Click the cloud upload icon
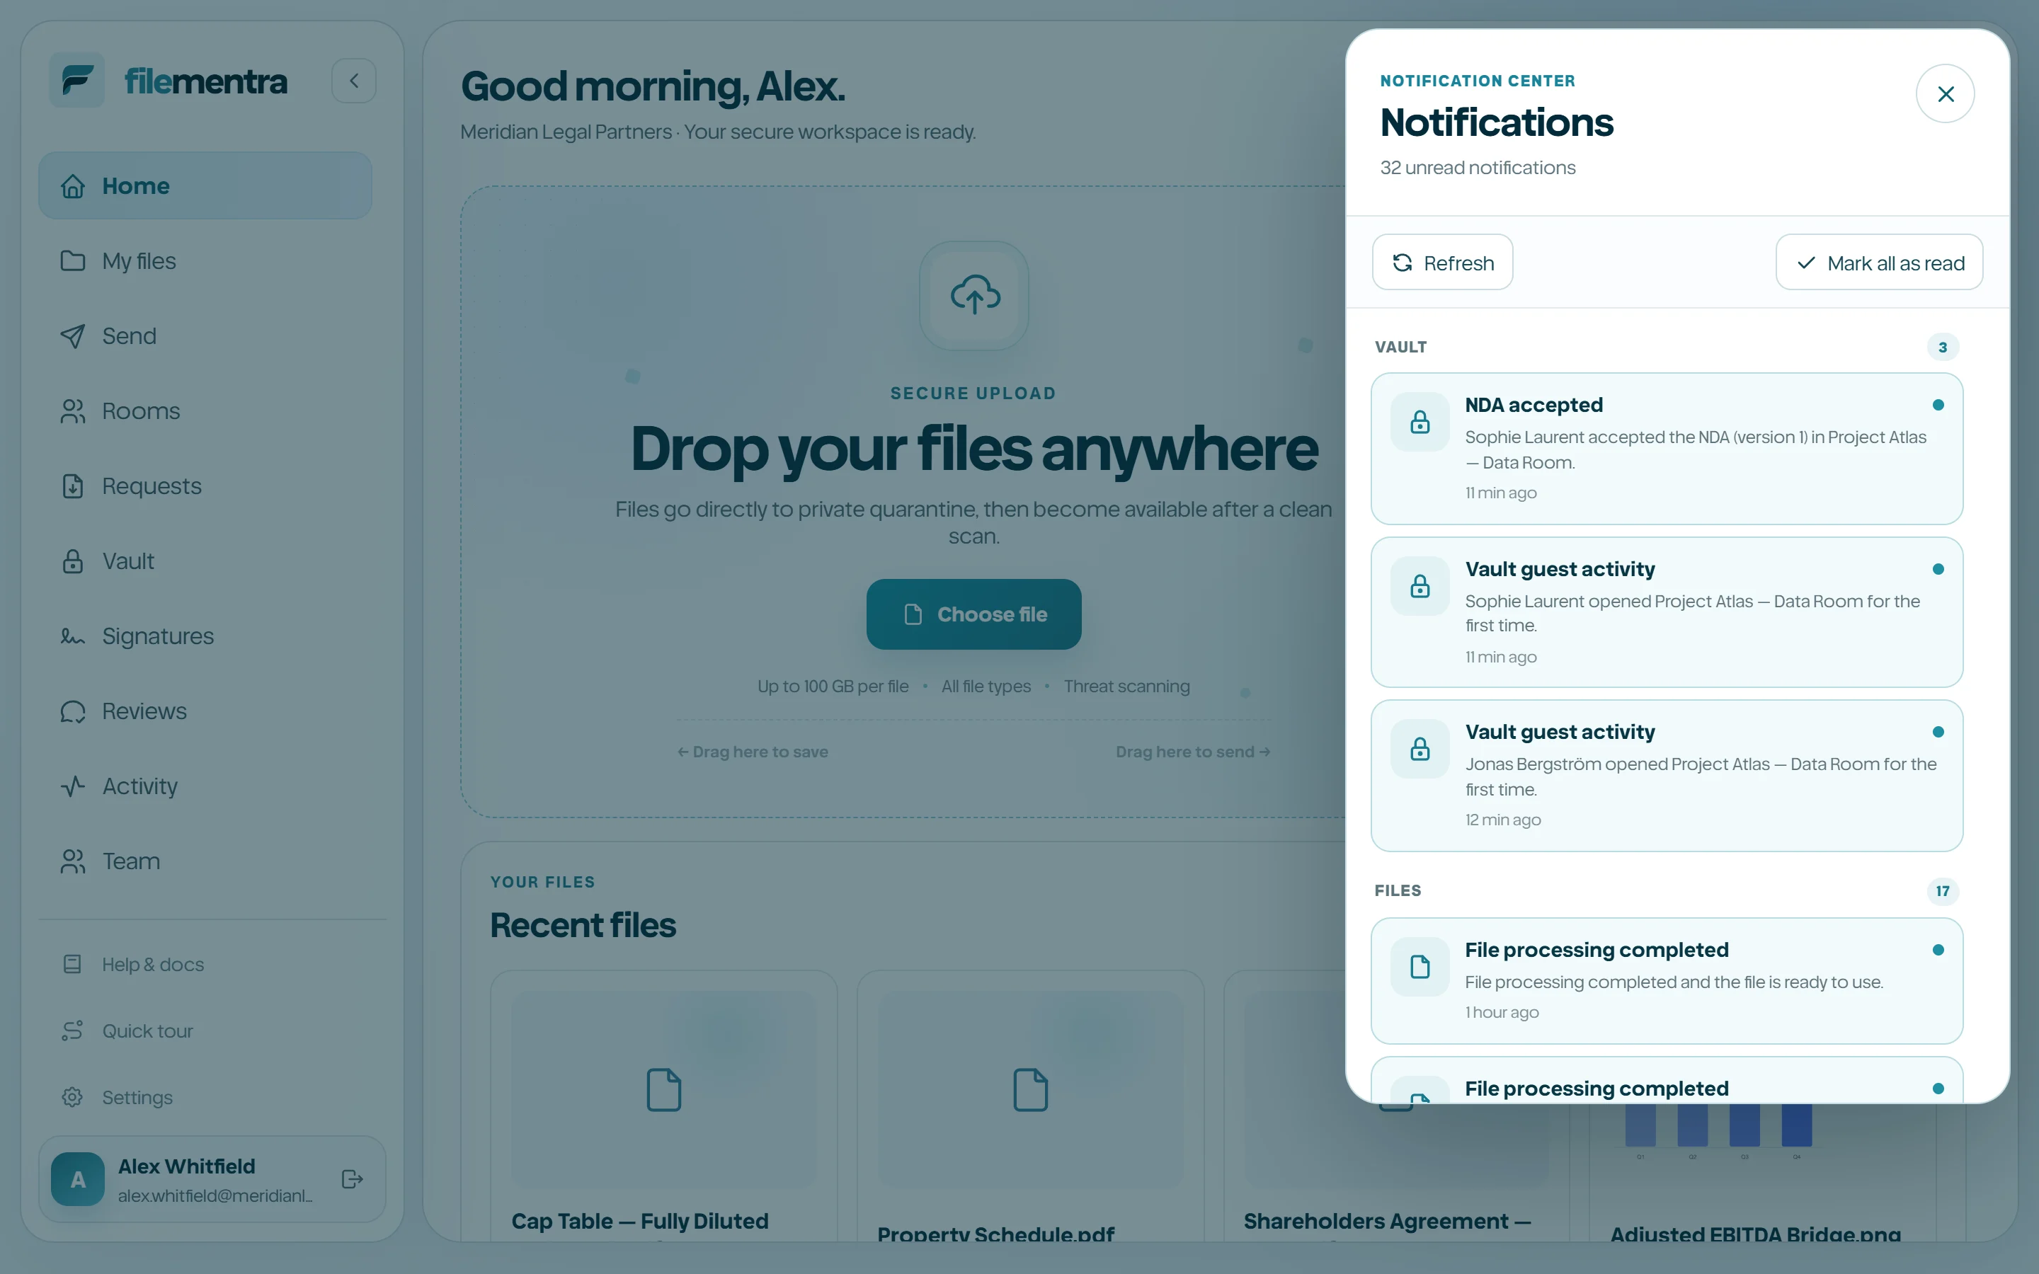This screenshot has height=1274, width=2039. tap(974, 296)
